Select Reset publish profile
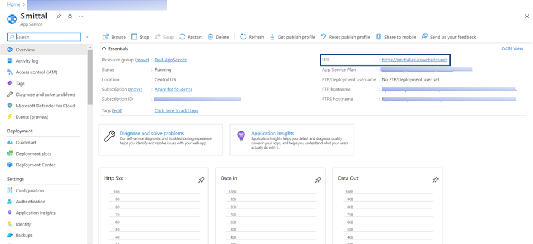The image size is (533, 244). pos(345,37)
